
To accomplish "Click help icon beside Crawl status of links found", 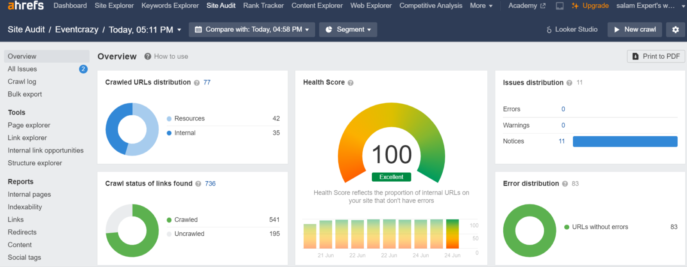I will 198,184.
